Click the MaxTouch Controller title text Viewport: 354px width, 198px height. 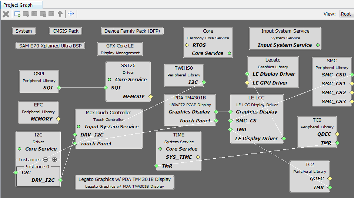pyautogui.click(x=108, y=113)
